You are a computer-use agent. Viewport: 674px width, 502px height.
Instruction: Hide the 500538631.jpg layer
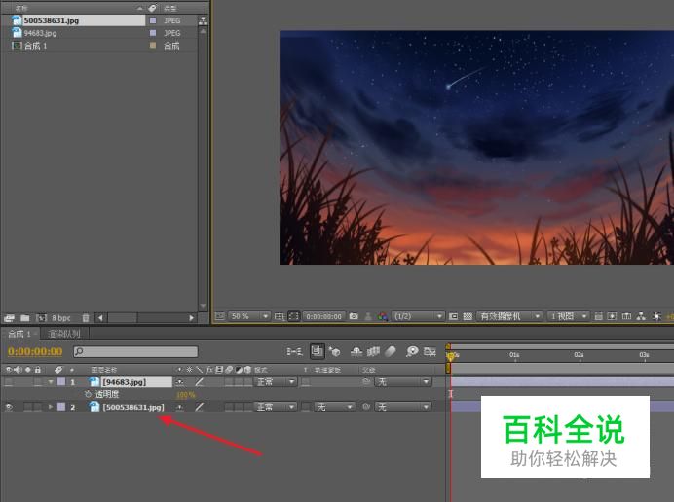[x=9, y=407]
